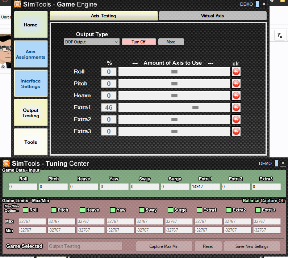Click the Sway game data input field

(x=145, y=187)
